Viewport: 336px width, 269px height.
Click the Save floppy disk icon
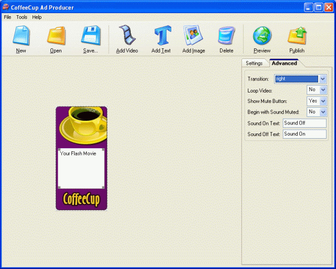(x=91, y=35)
